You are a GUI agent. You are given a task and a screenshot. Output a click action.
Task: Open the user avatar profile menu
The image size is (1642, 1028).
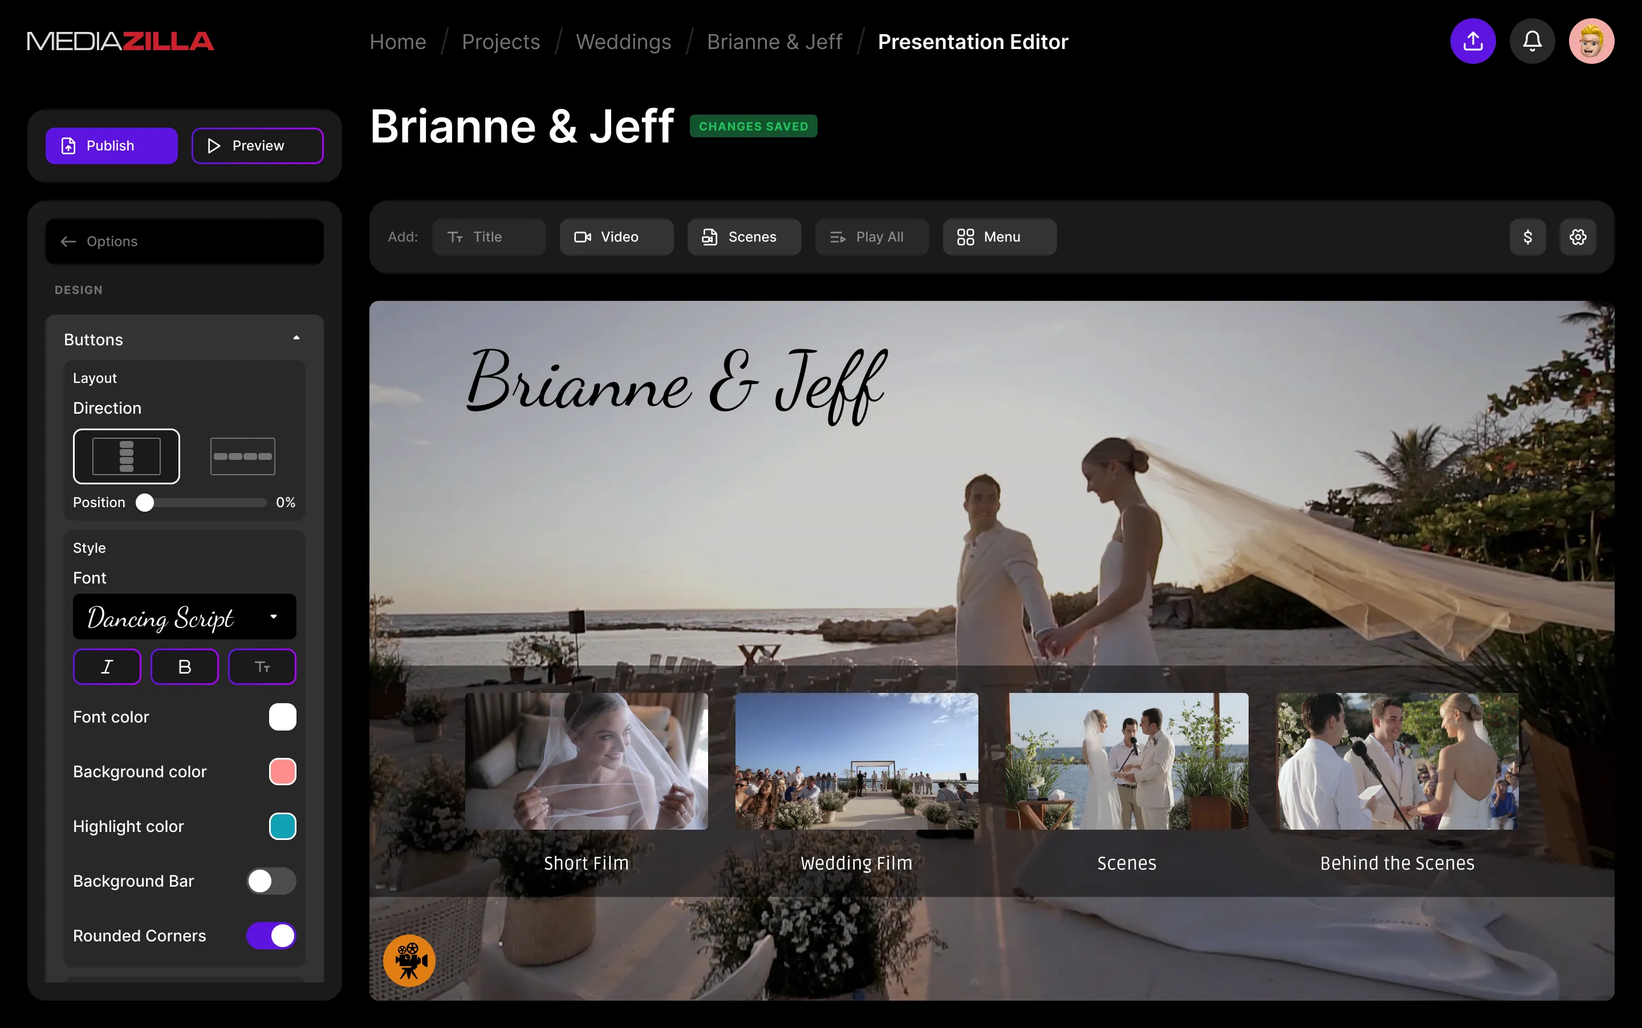pyautogui.click(x=1591, y=42)
